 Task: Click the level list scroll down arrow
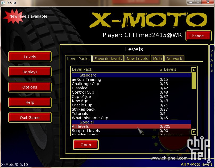194,132
